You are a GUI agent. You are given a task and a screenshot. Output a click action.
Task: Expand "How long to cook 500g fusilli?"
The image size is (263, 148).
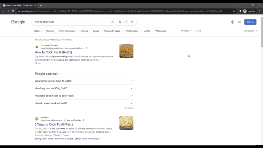(84, 88)
